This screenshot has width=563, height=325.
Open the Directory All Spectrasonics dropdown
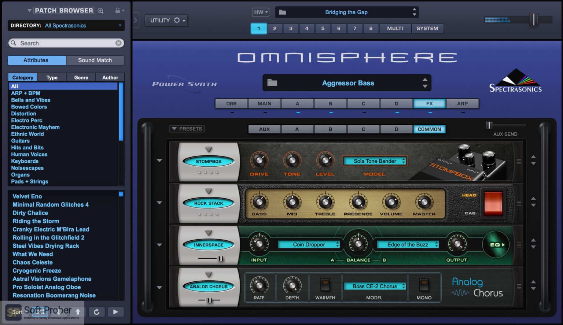(x=66, y=25)
